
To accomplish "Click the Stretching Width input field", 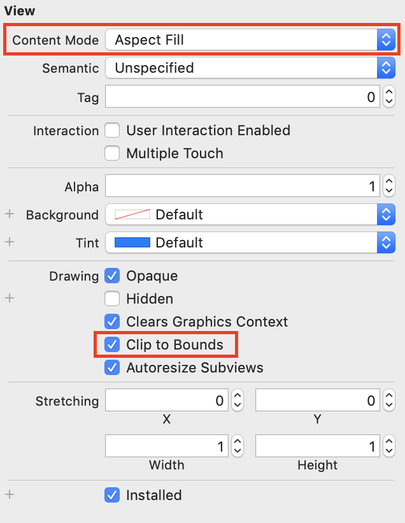I will coord(167,447).
